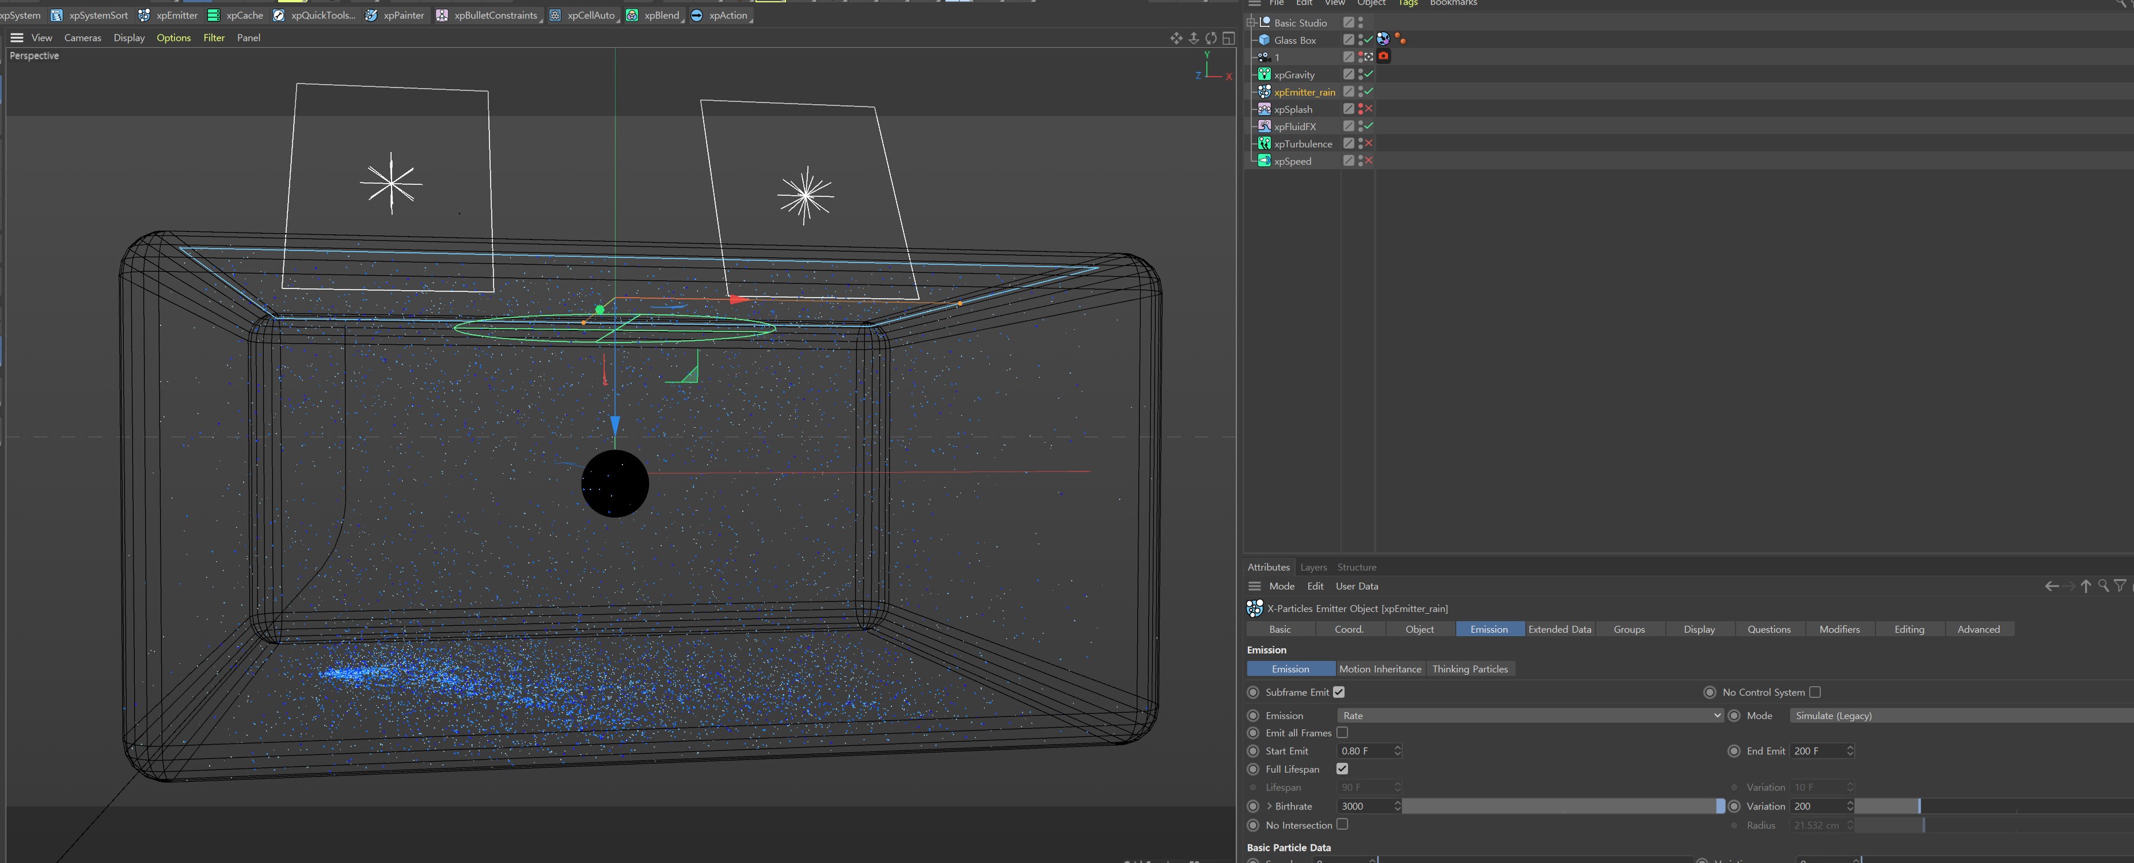This screenshot has width=2134, height=863.
Task: Switch to the Layers panel tab
Action: pos(1313,567)
